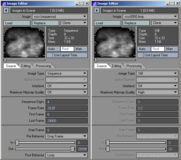The width and height of the screenshot is (181, 160).
Task: Click In value field in left window
Action: click(x=82, y=143)
